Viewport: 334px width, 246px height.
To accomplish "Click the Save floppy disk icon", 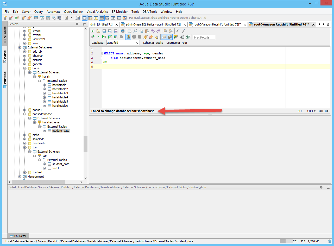I will pyautogui.click(x=104, y=31).
